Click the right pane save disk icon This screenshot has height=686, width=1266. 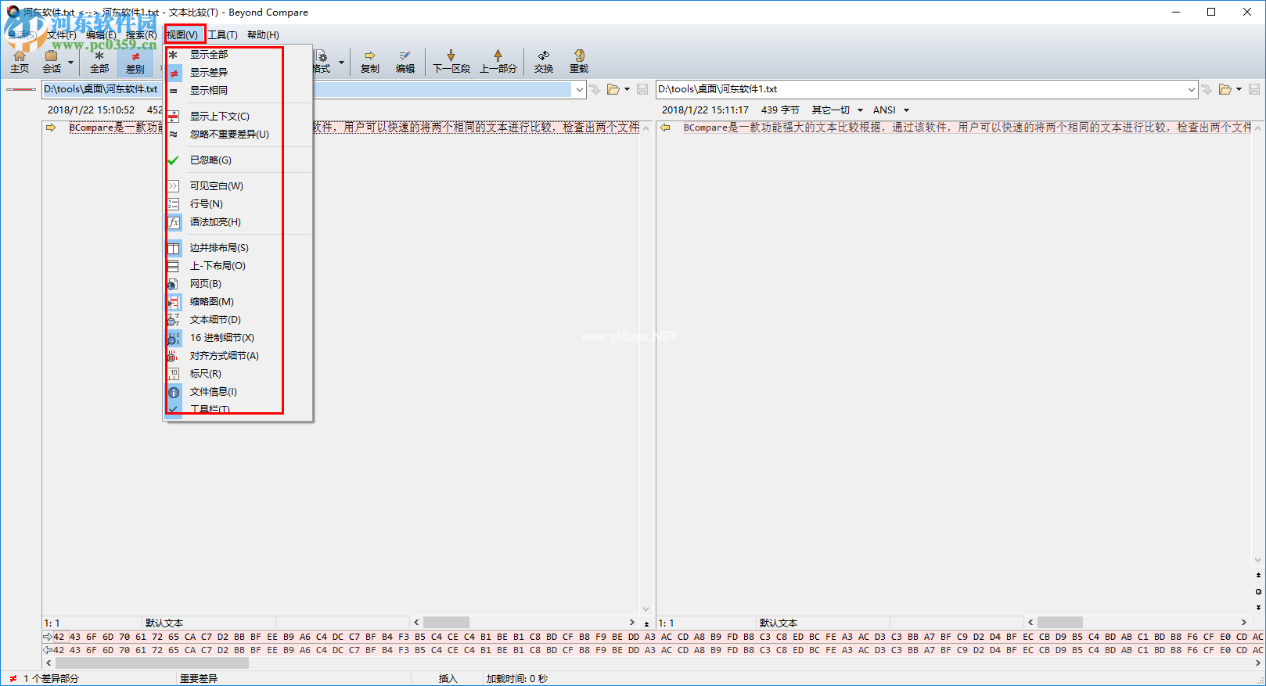point(1254,89)
